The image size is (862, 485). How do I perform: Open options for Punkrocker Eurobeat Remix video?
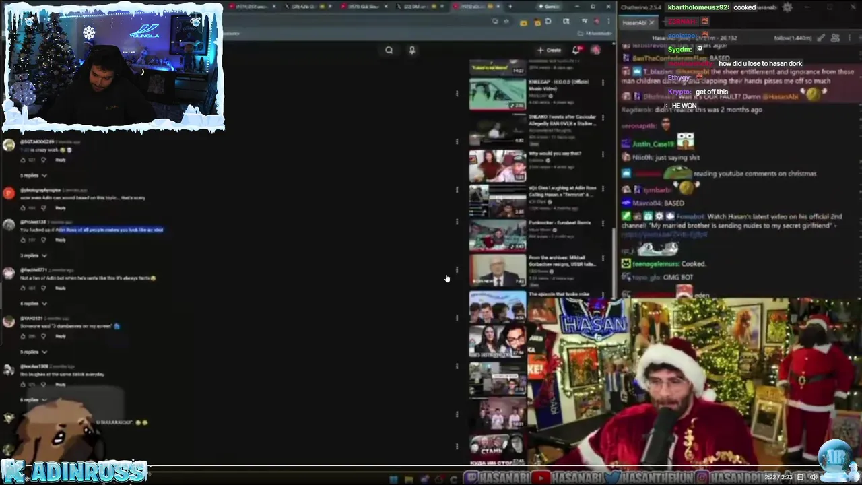(x=603, y=224)
